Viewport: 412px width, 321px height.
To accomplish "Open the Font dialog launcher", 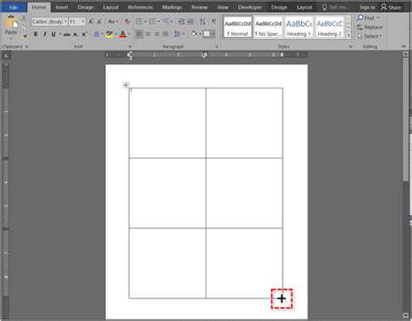I will pos(130,47).
